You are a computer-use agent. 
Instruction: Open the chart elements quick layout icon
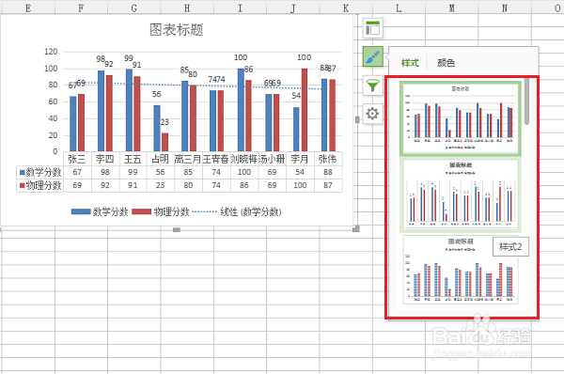pos(372,28)
